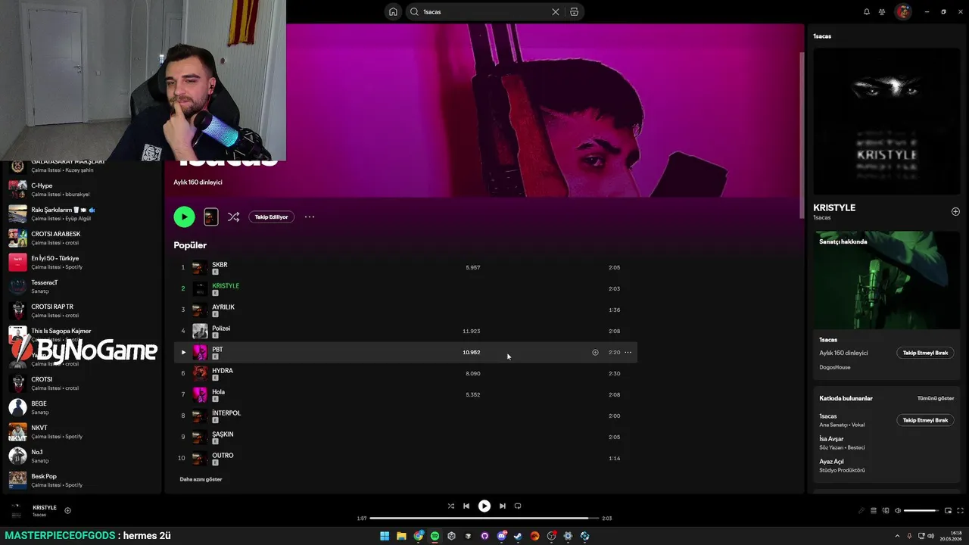
Task: Go to Spotify Home via house icon
Action: (x=393, y=12)
